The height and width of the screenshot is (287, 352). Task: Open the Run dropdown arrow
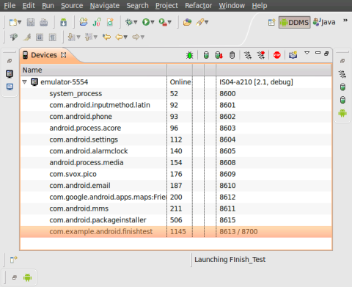(x=153, y=22)
